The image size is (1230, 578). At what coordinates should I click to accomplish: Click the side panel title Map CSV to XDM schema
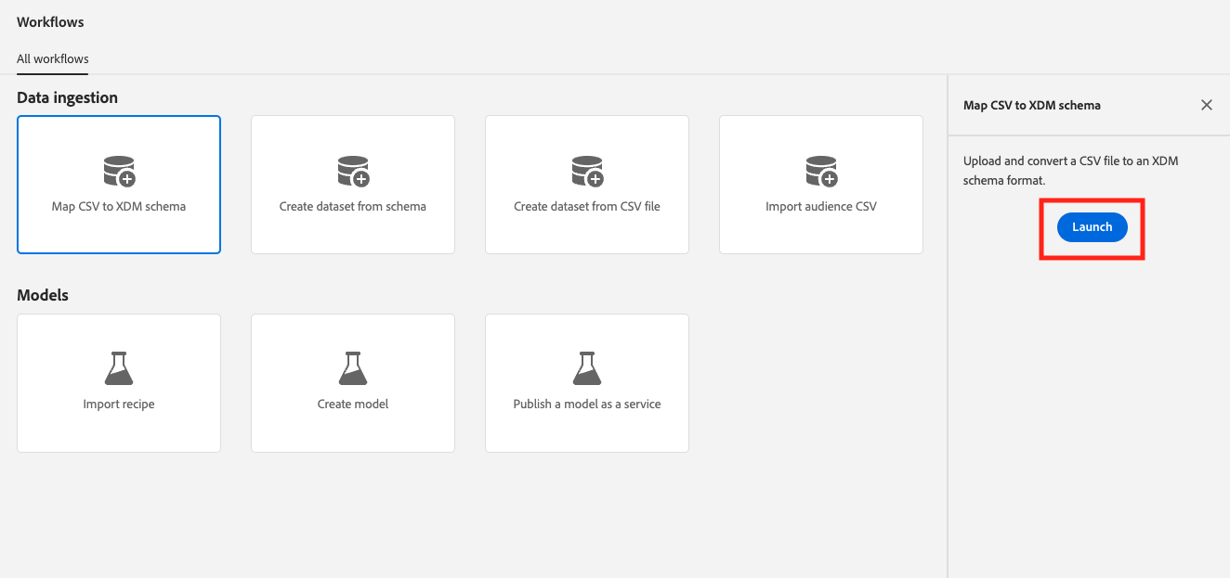point(1032,106)
